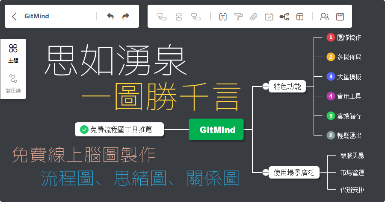Select the 頭腦風暴 node
Screen dimensions: 385x202
352,156
